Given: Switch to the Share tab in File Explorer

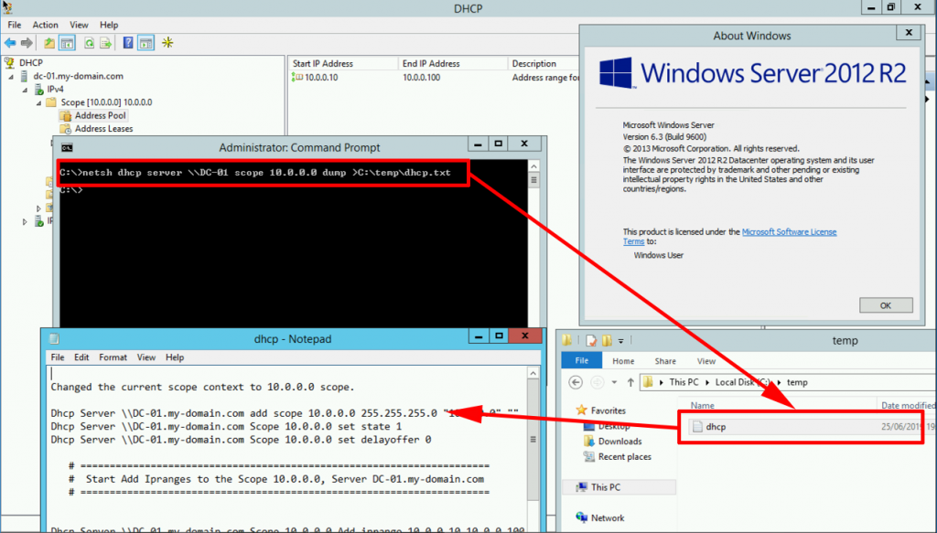Looking at the screenshot, I should click(664, 360).
